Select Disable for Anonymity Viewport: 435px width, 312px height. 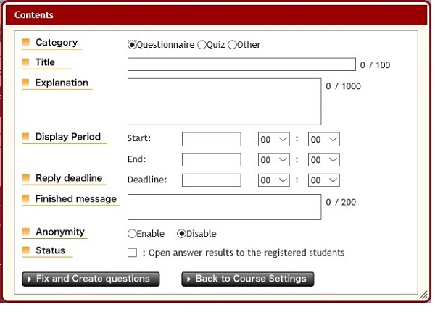pos(181,234)
